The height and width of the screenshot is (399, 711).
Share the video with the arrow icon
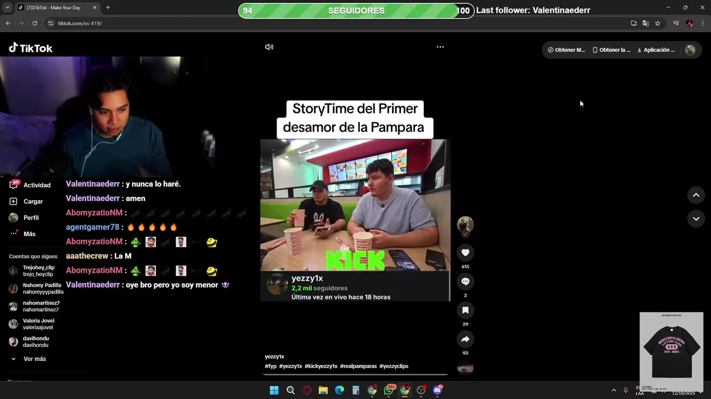coord(465,339)
